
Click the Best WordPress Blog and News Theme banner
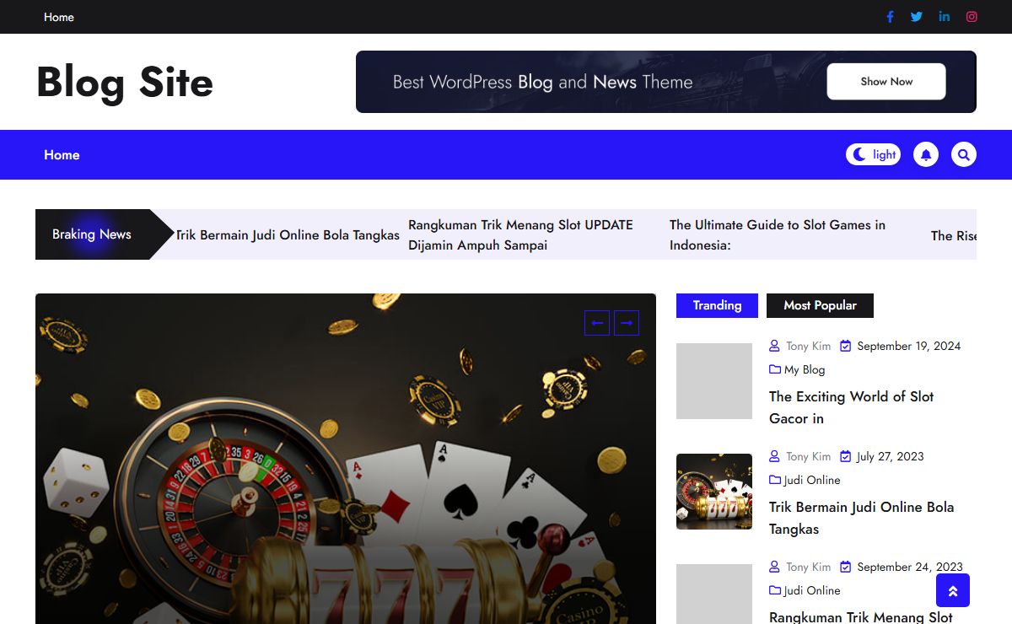tap(666, 82)
